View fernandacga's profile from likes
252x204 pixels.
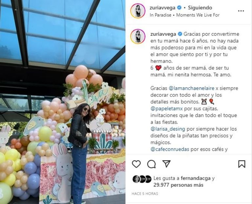click(196, 178)
